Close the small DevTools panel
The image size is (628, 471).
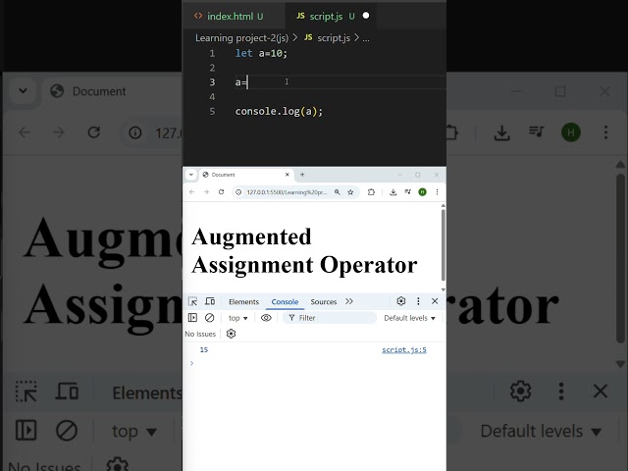pyautogui.click(x=435, y=301)
